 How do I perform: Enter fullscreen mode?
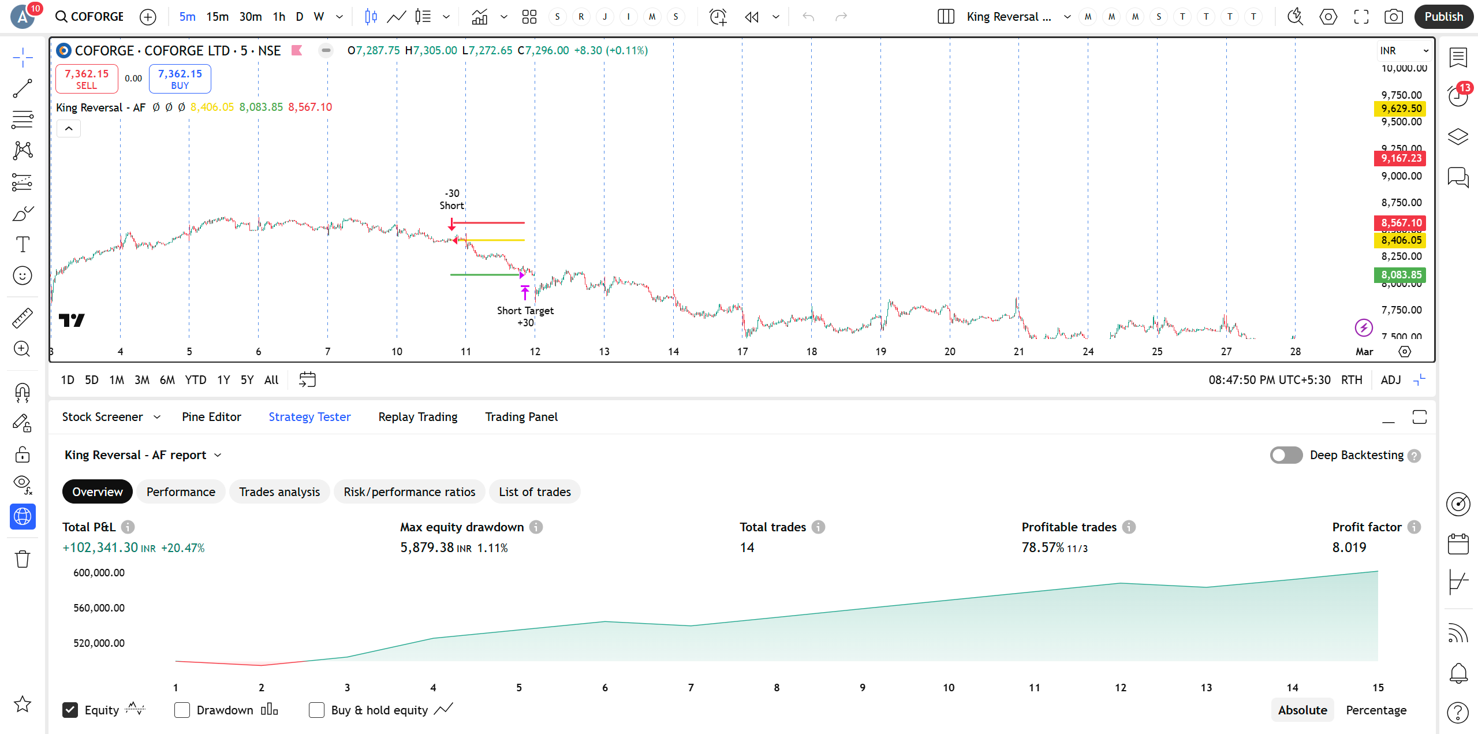coord(1361,17)
